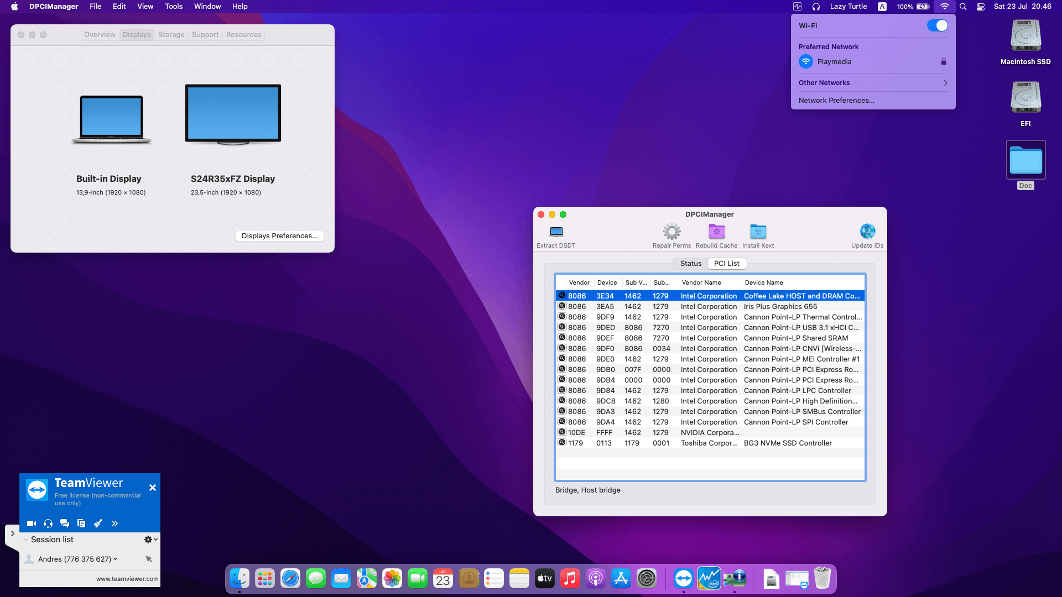1062x597 pixels.
Task: Open Launchpad from the Dock
Action: (x=265, y=579)
